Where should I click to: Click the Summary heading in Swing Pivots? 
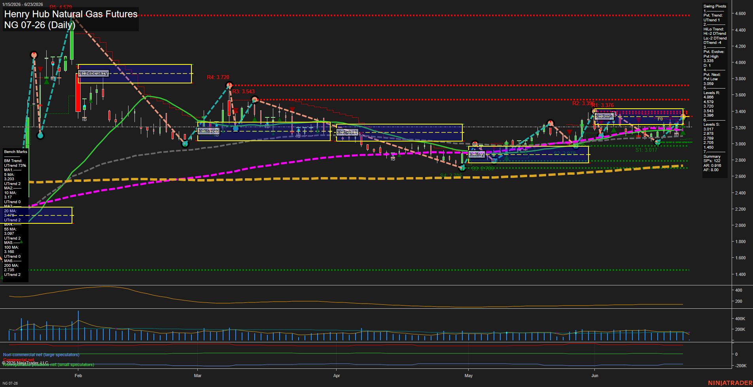click(x=712, y=157)
